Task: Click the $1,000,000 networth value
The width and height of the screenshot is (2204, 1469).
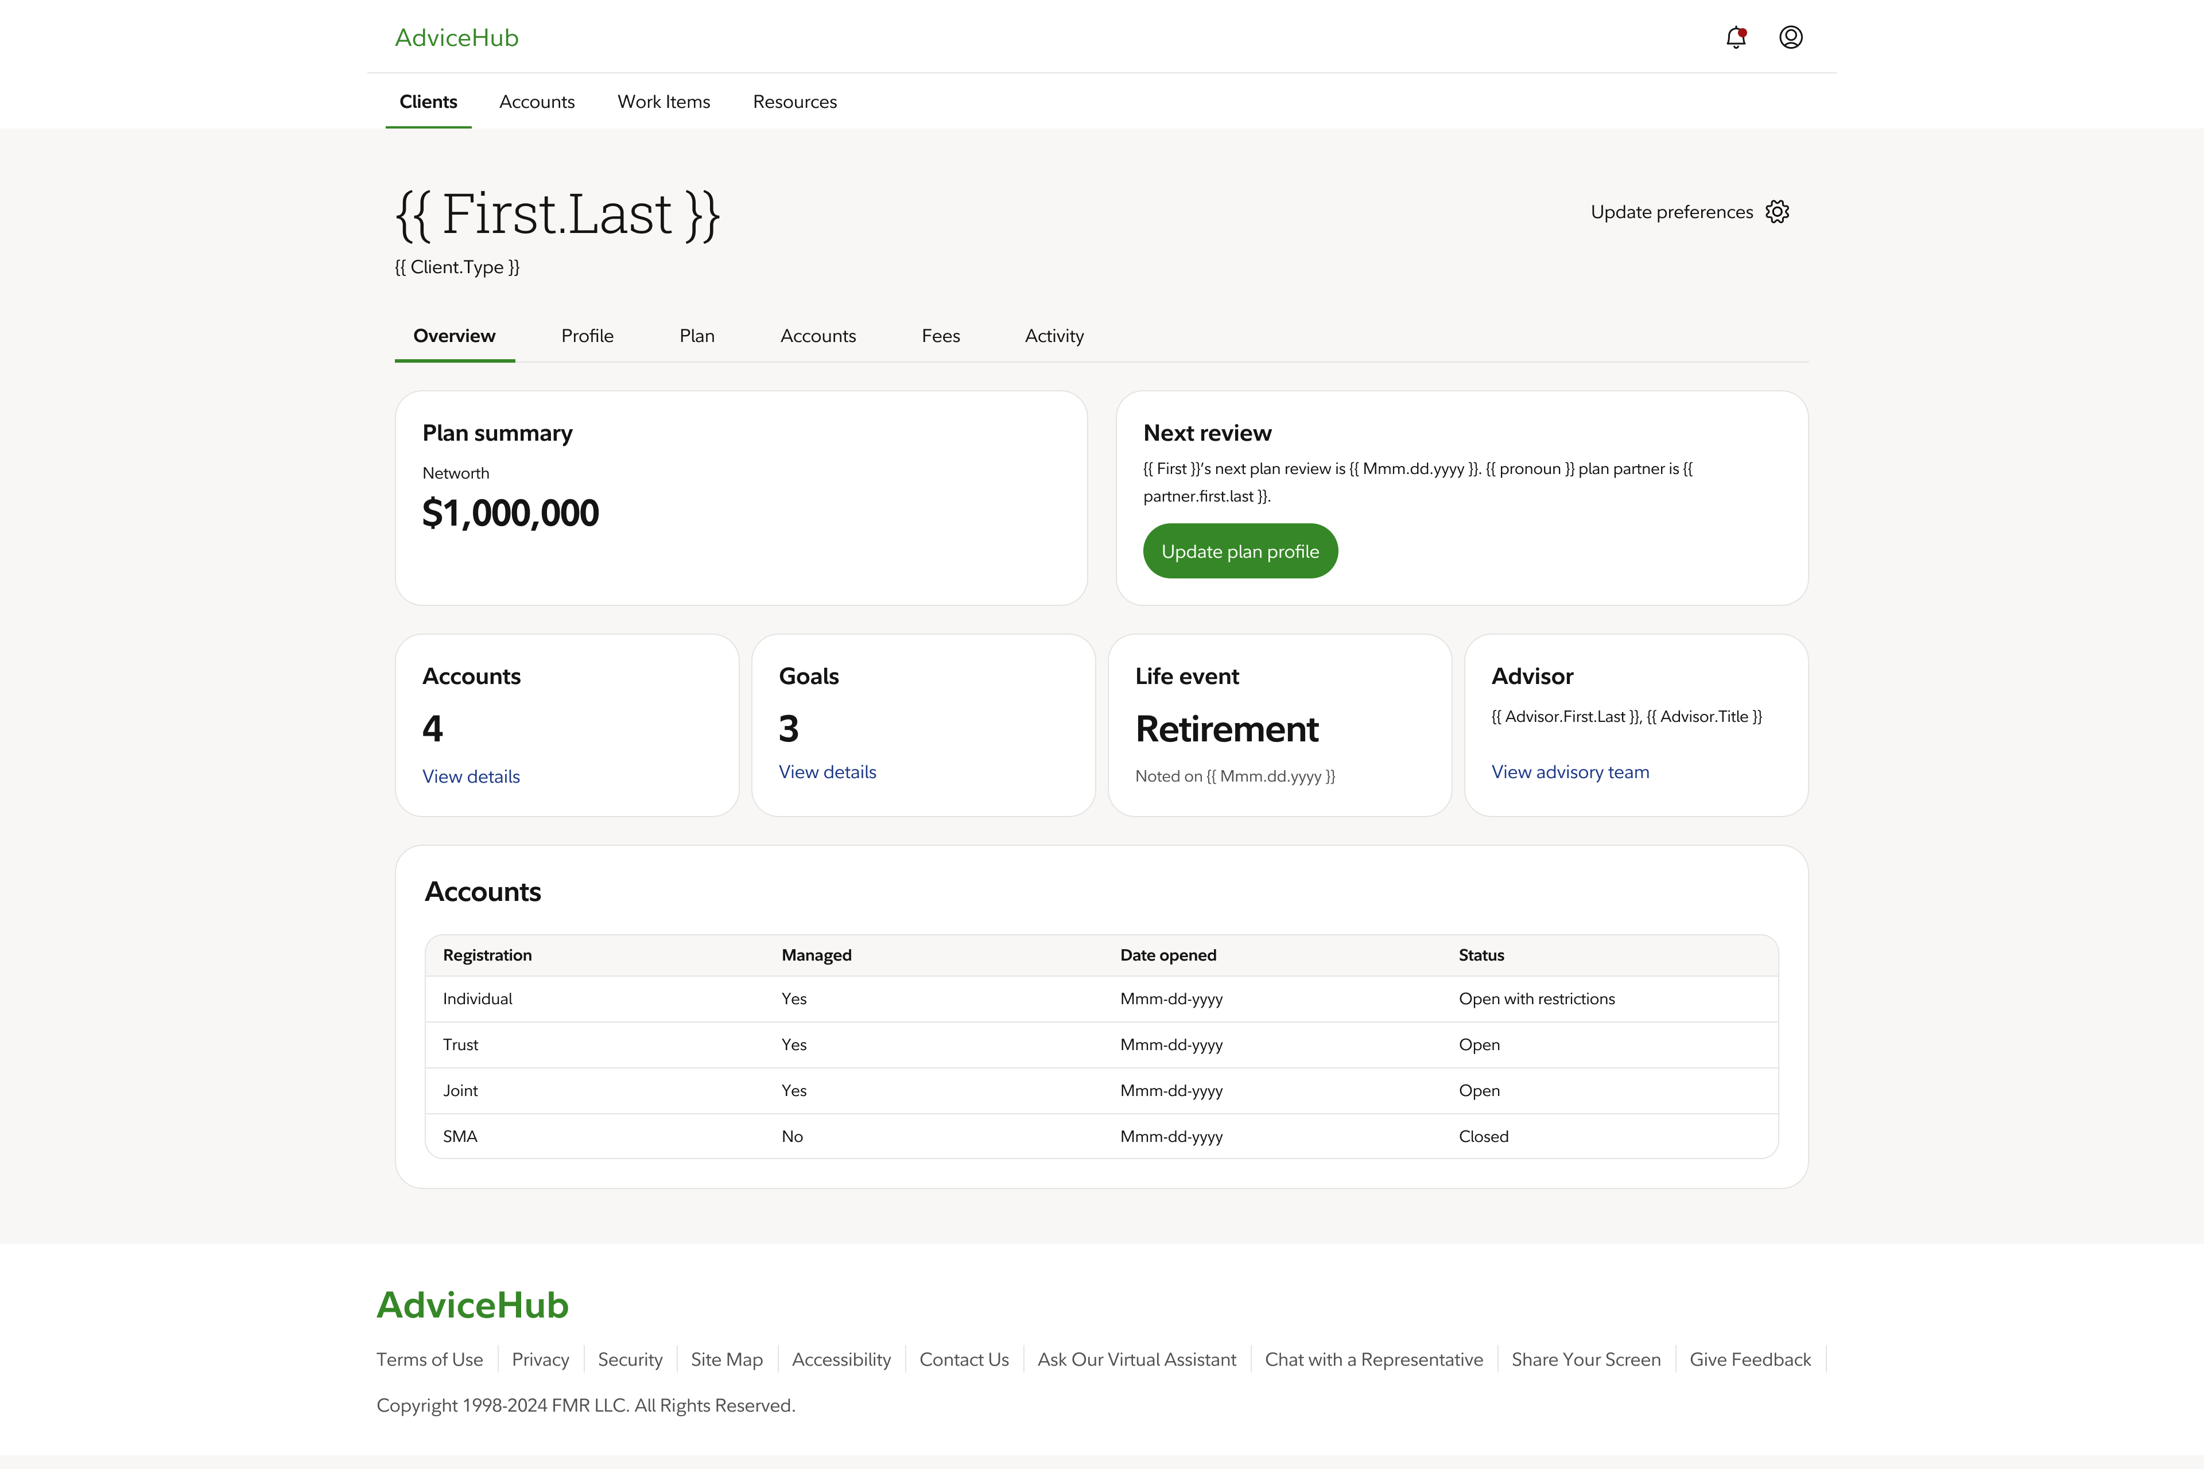Action: point(511,514)
